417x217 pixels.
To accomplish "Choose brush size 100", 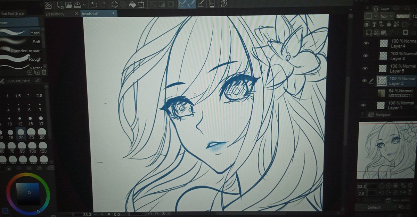I will tap(33, 148).
